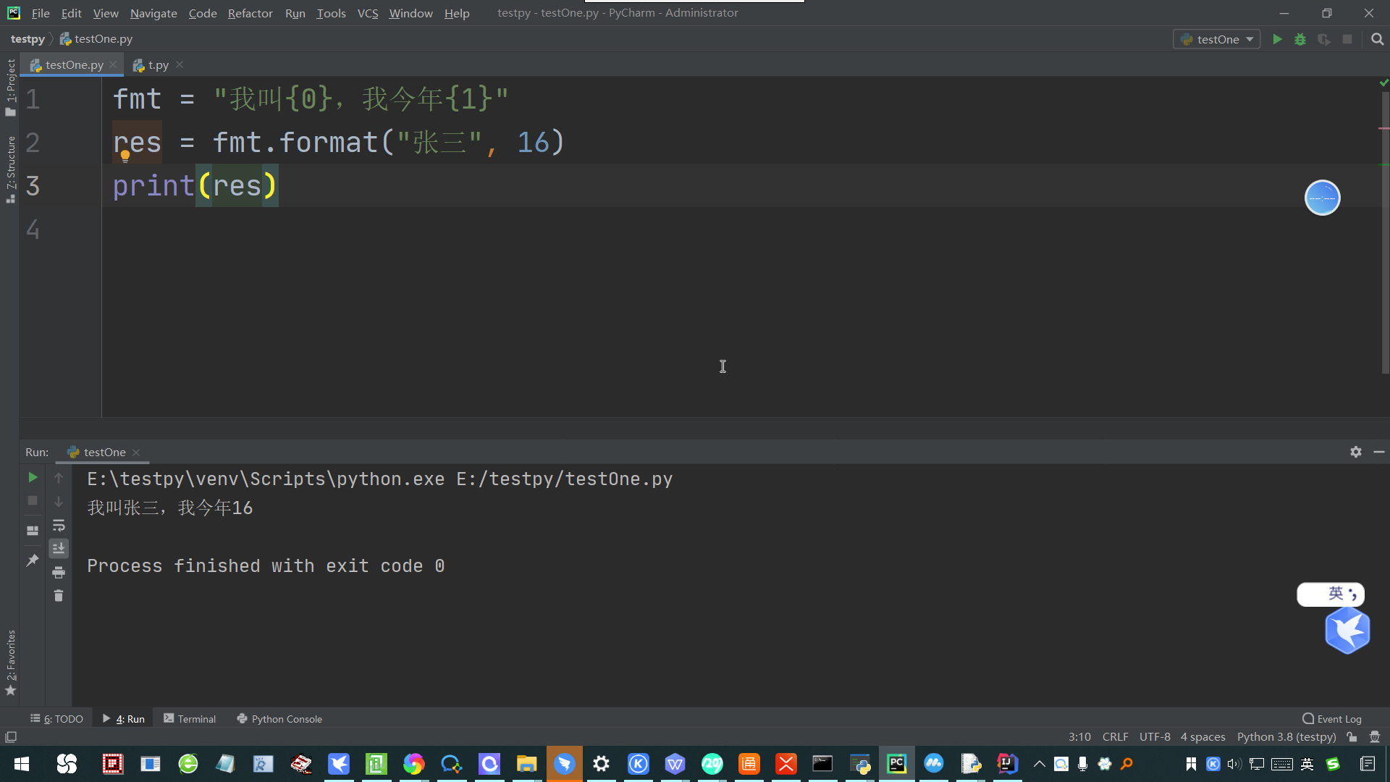The height and width of the screenshot is (782, 1390).
Task: Open the Refactor menu
Action: pos(250,13)
